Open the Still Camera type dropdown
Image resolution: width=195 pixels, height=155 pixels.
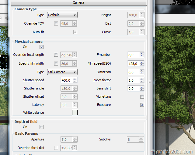point(62,72)
